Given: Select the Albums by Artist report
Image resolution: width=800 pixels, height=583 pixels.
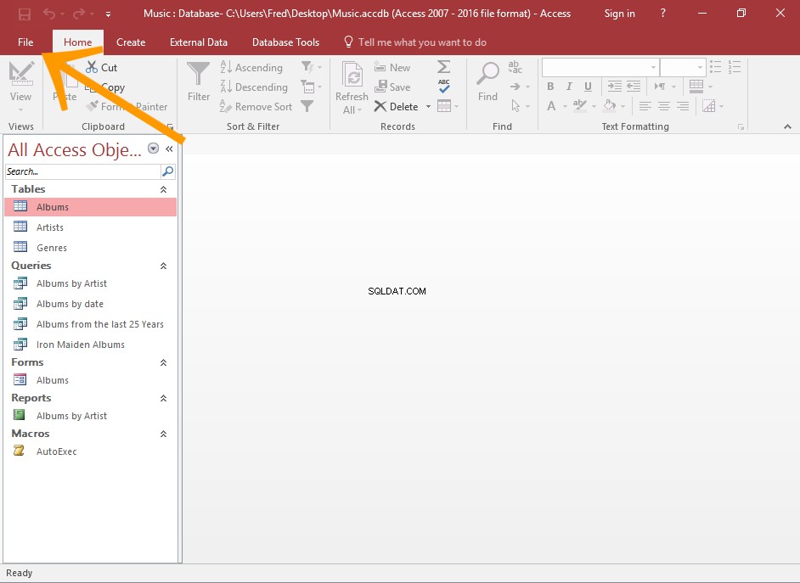Looking at the screenshot, I should pos(90,416).
